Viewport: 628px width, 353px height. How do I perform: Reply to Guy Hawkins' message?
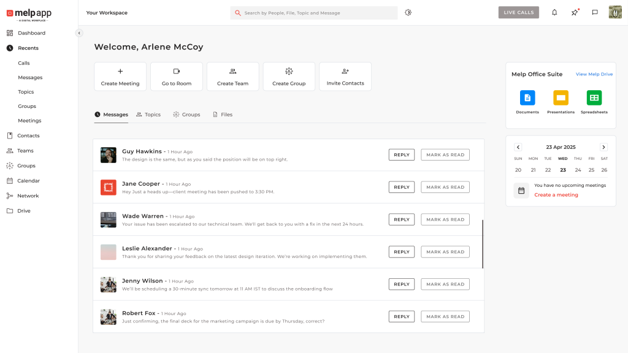tap(401, 155)
